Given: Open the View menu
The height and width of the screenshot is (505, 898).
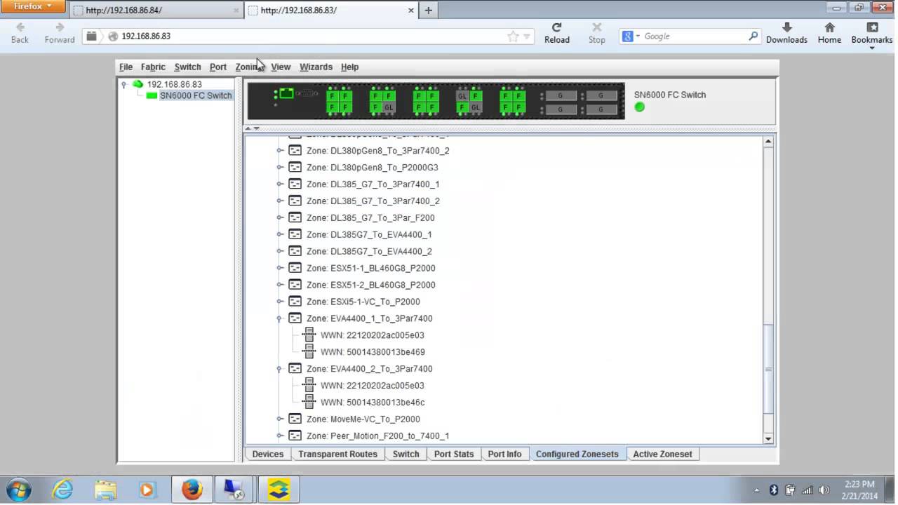Looking at the screenshot, I should coord(281,67).
